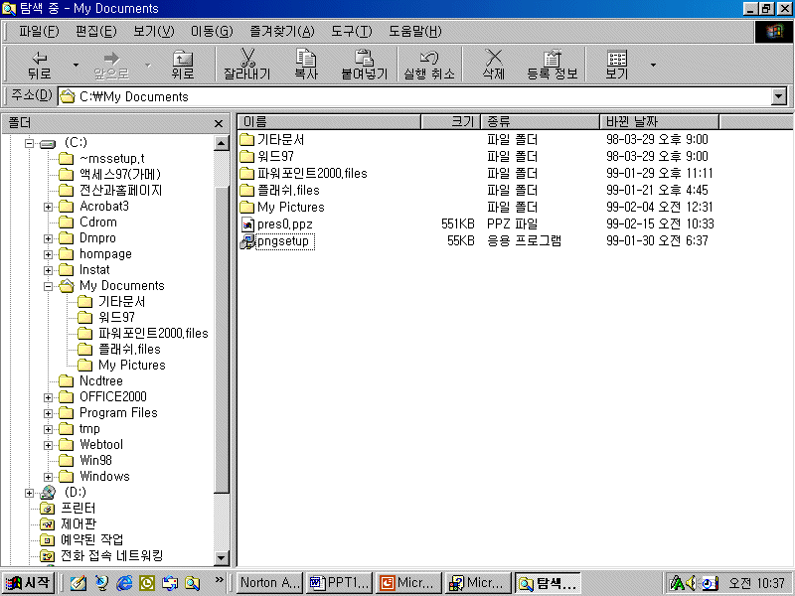The width and height of the screenshot is (795, 596).
Task: Select 전화 접속 네트워킹 in tree
Action: click(111, 555)
